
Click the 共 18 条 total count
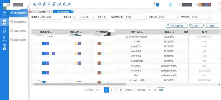tap(89, 90)
